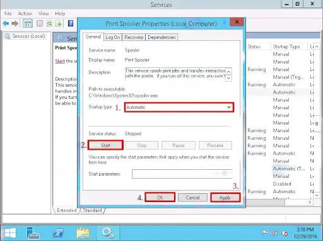Select the 'Manual (Trig...' startup type cell

(x=289, y=77)
